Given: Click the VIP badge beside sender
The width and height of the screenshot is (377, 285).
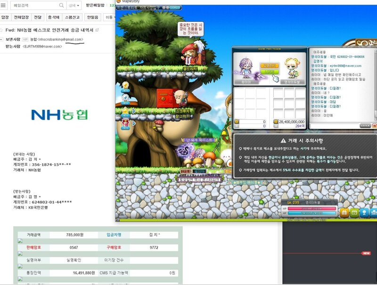Looking at the screenshot, I should coord(25,40).
